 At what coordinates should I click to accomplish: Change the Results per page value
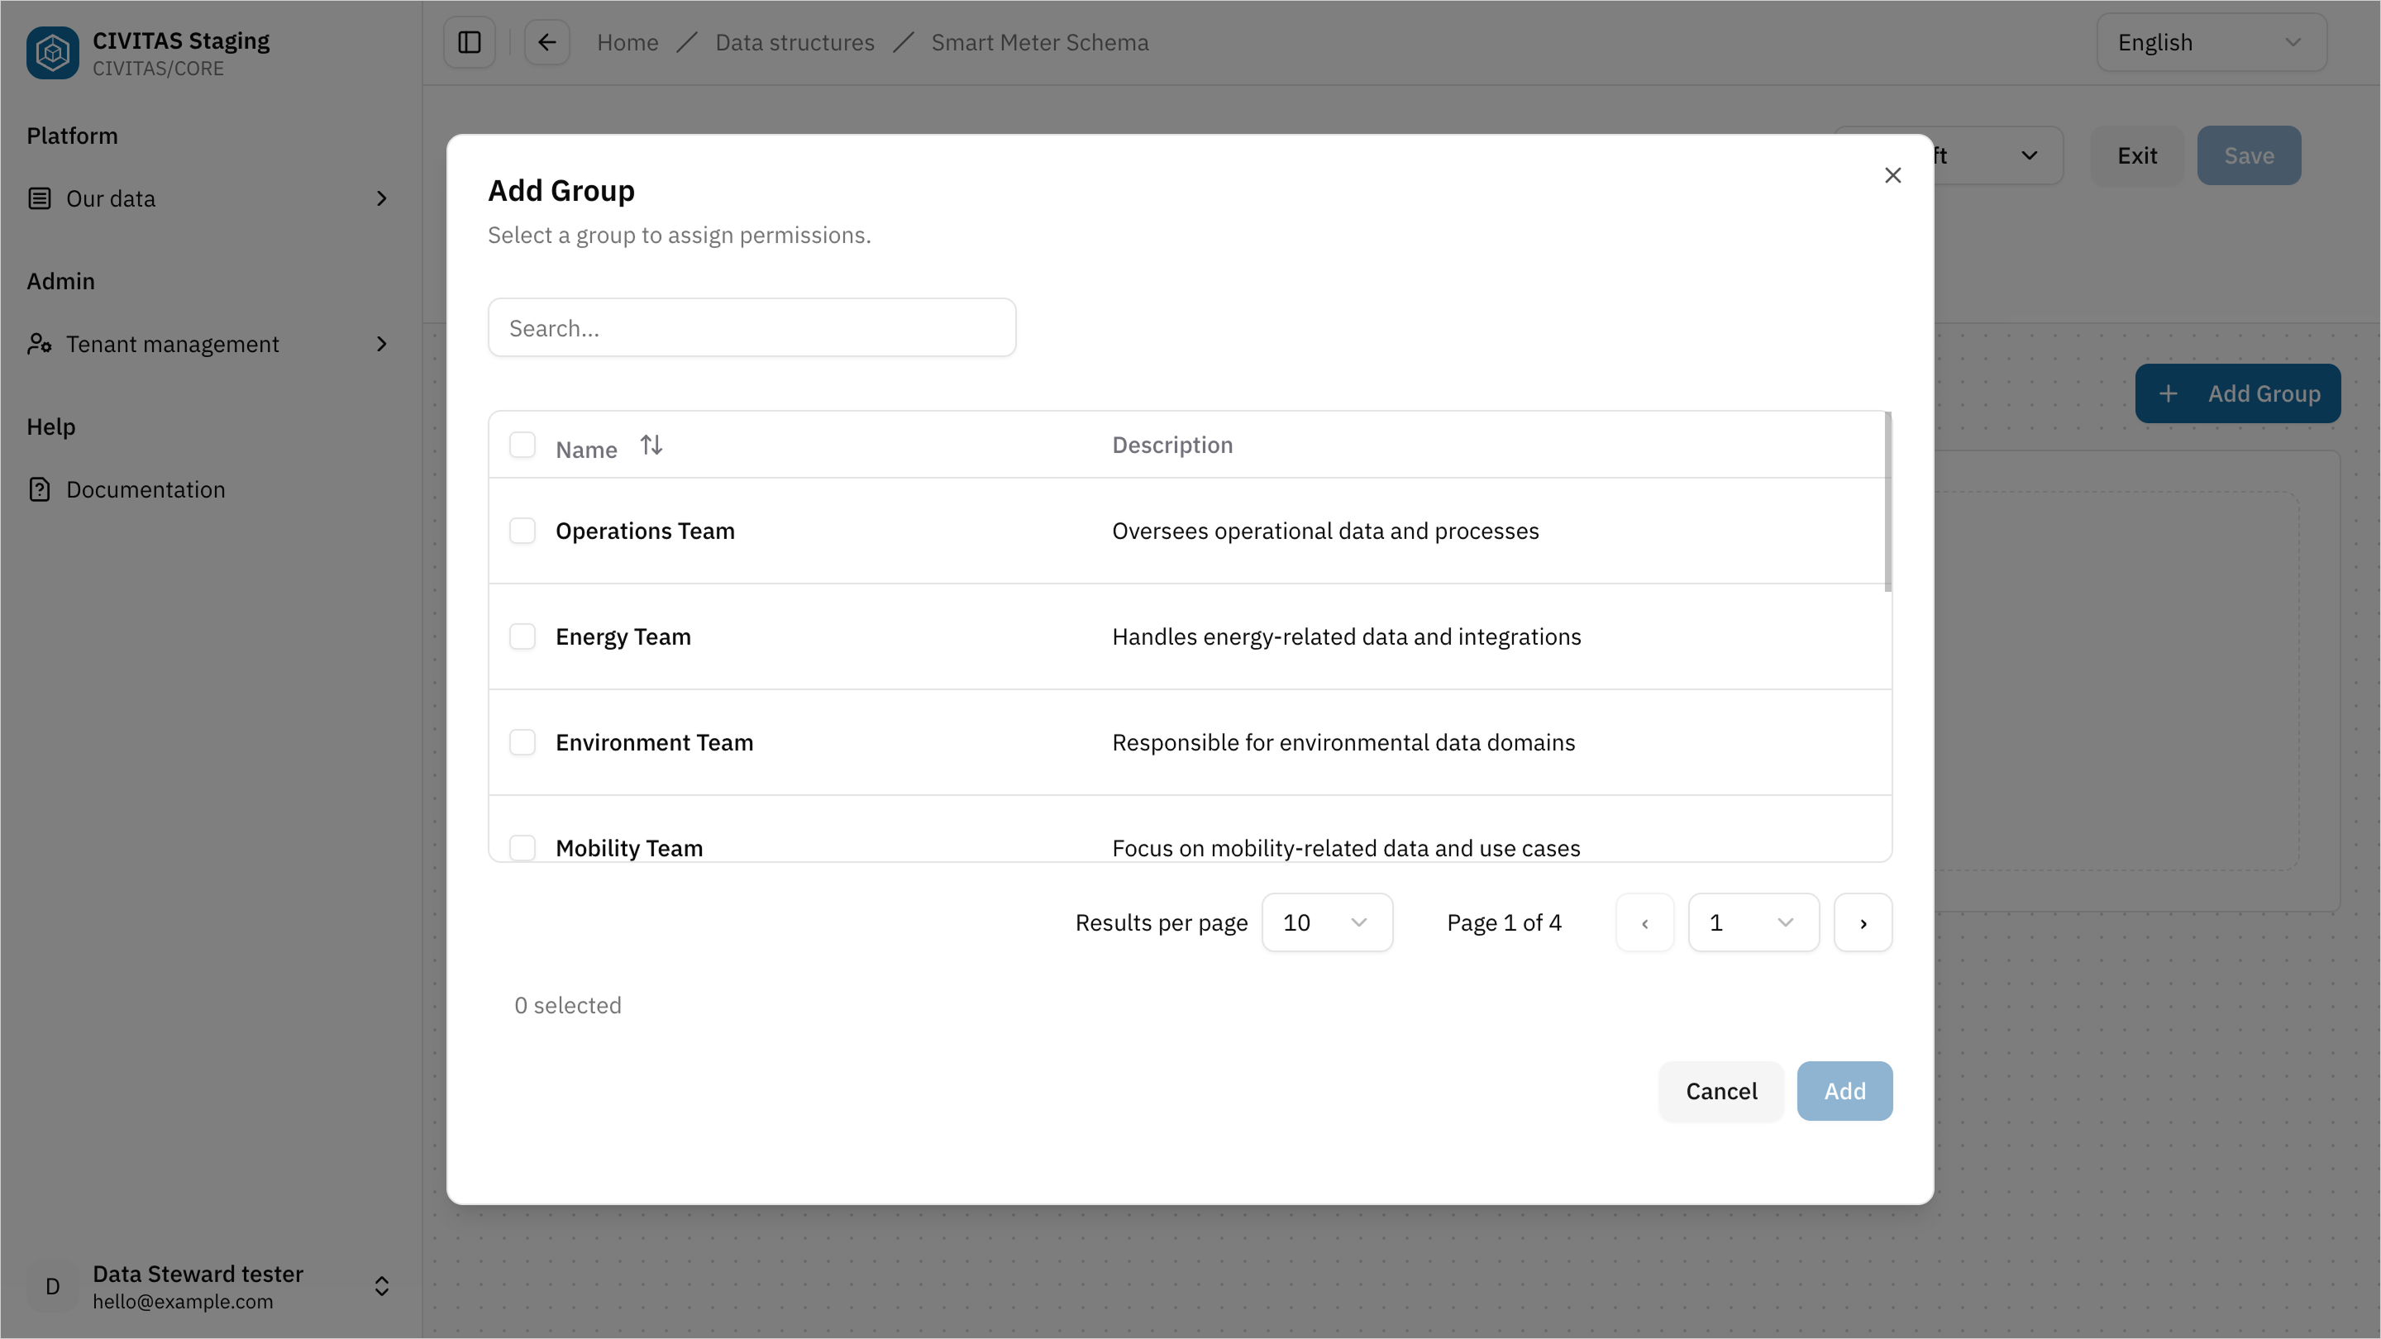click(1327, 922)
